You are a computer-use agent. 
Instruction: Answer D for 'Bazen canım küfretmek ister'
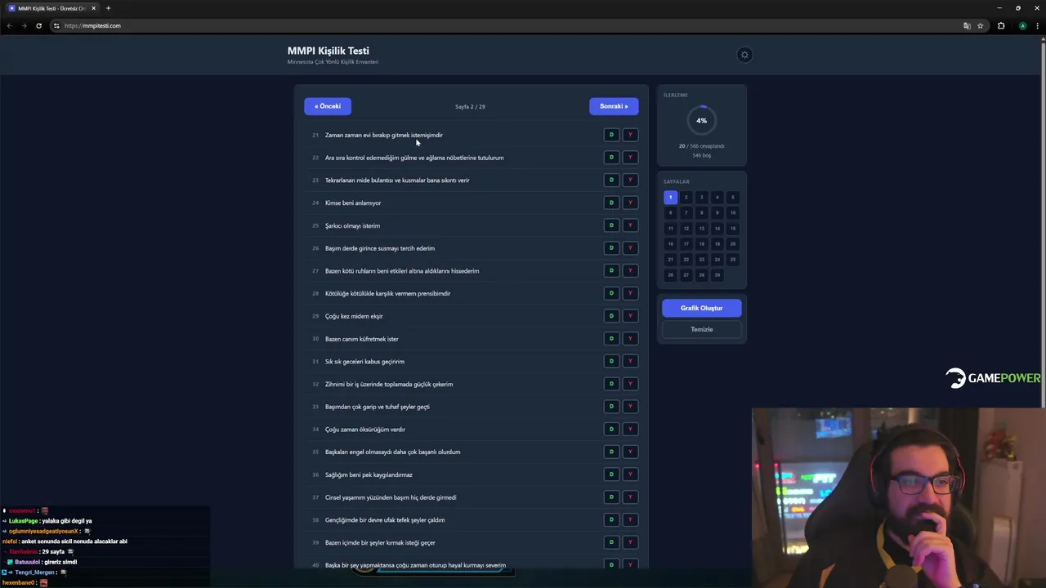[x=611, y=338]
